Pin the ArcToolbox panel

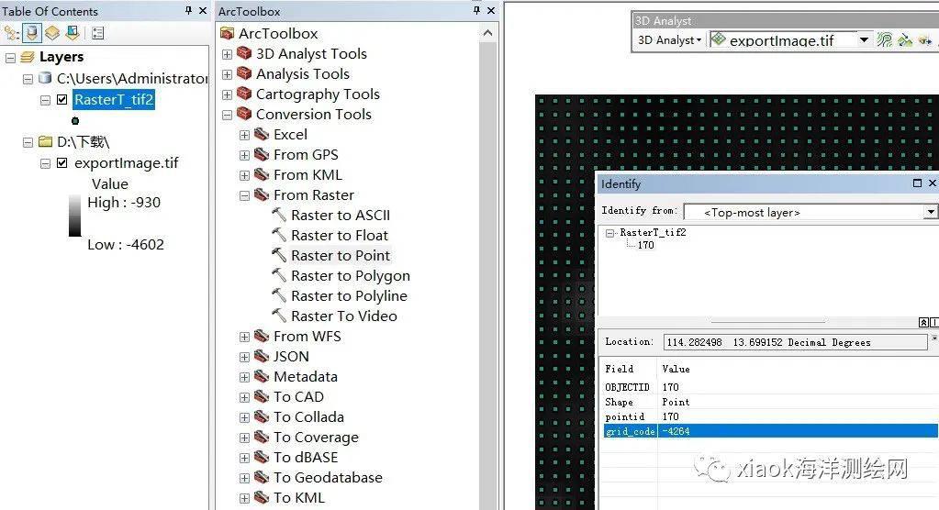[476, 11]
